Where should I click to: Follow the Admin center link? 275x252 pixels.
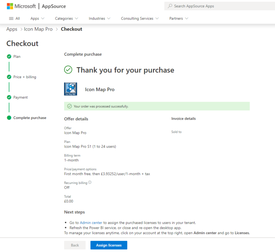91,222
